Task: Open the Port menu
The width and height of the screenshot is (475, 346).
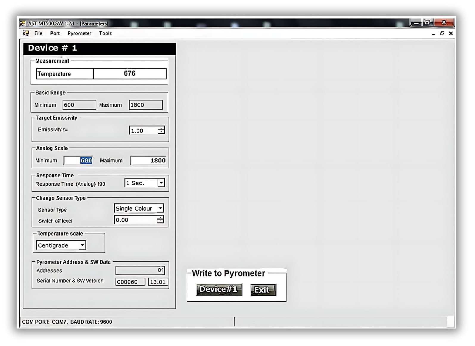Action: [55, 33]
